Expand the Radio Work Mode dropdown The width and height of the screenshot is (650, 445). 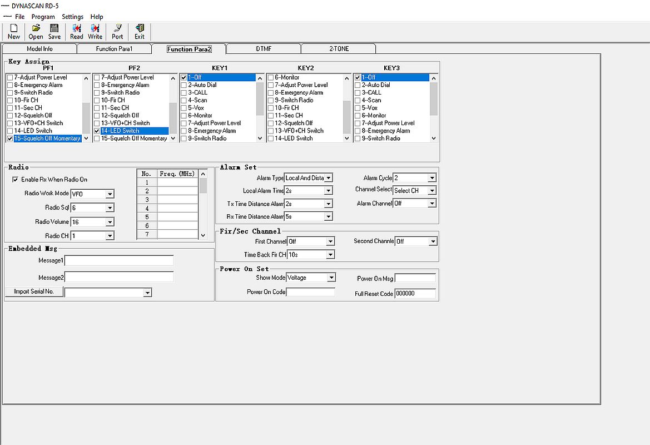point(110,194)
